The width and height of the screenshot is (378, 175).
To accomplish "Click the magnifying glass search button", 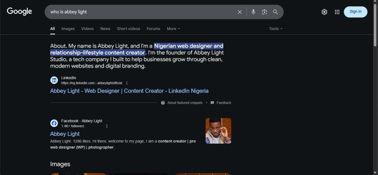I will (x=275, y=12).
